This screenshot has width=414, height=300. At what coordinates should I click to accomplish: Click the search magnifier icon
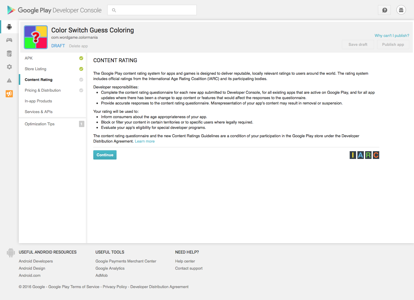click(x=114, y=10)
